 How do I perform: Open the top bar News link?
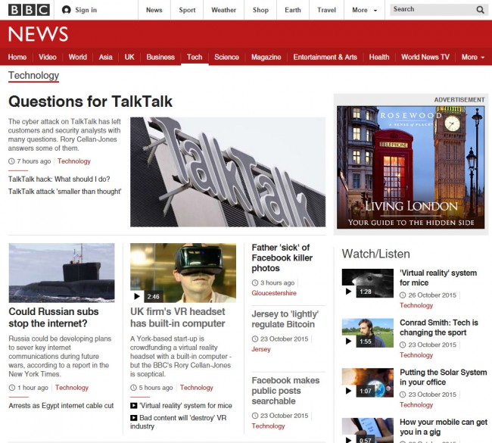click(154, 10)
